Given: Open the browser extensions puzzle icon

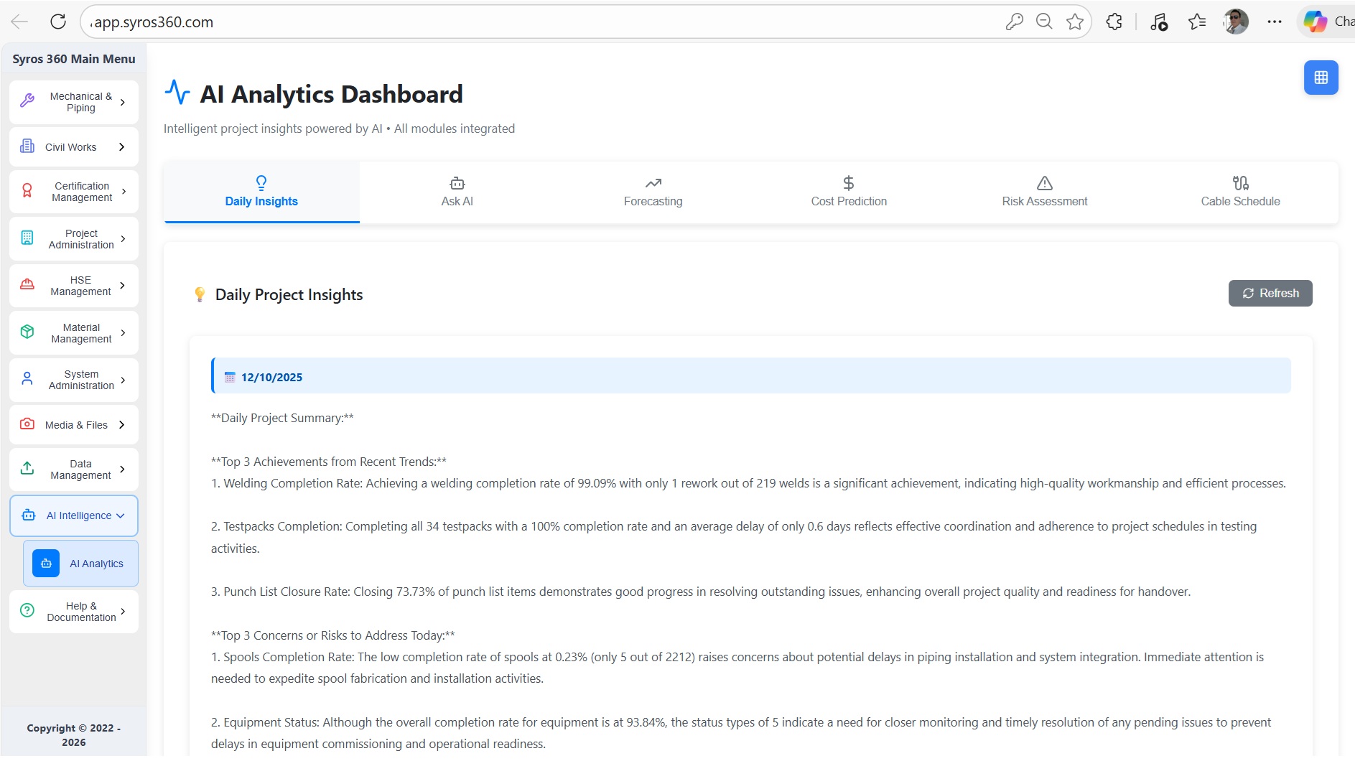Looking at the screenshot, I should [x=1114, y=22].
